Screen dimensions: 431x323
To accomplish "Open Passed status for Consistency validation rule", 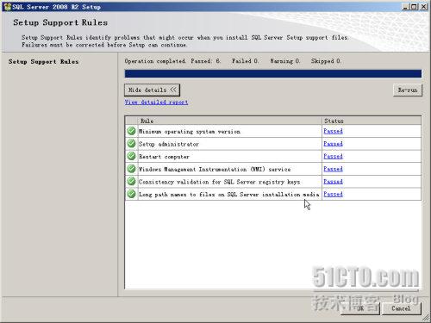I will pos(333,182).
